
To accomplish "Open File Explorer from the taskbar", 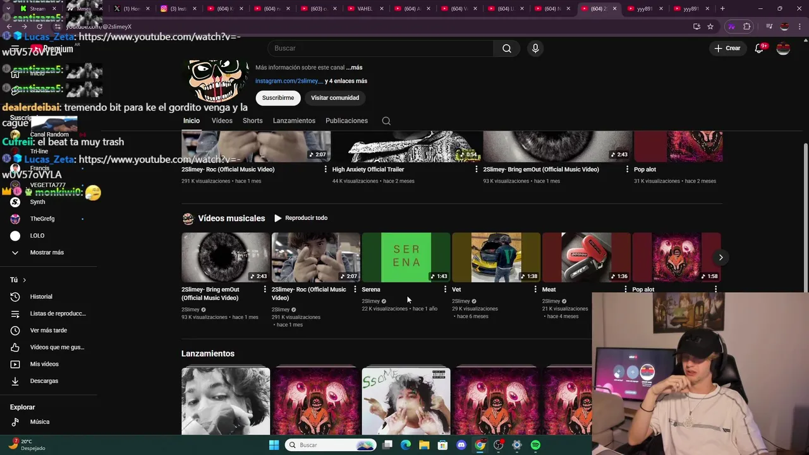I will [424, 445].
